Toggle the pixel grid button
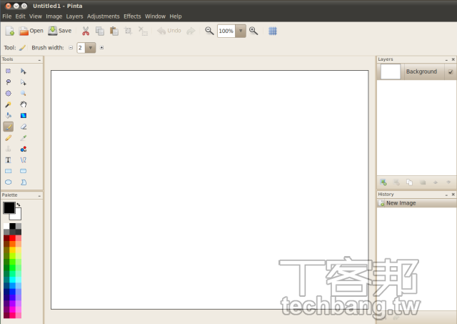 click(273, 31)
